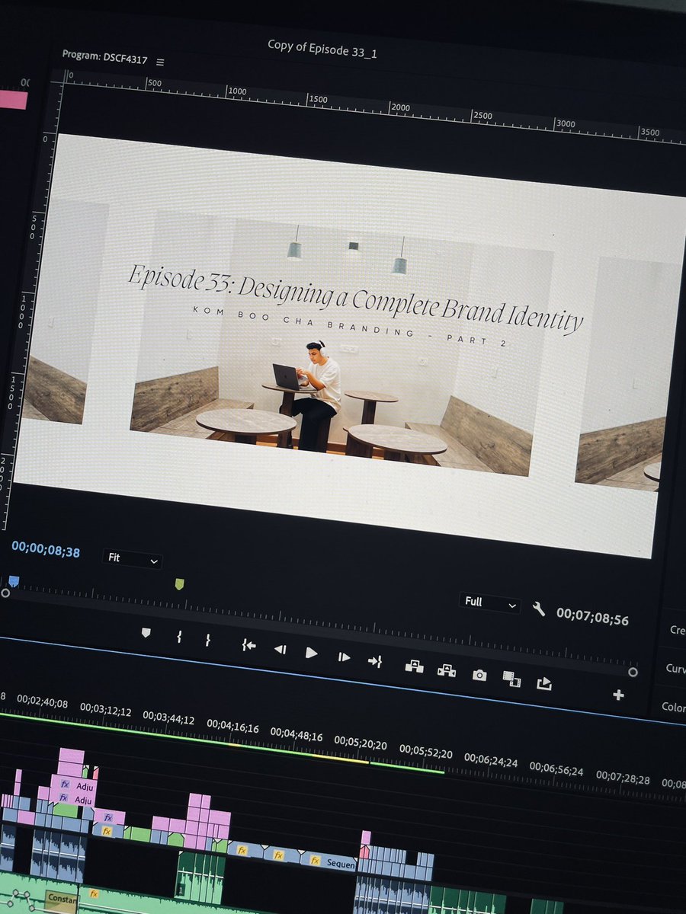686x914 pixels.
Task: Jump to the In point
Action: click(248, 645)
